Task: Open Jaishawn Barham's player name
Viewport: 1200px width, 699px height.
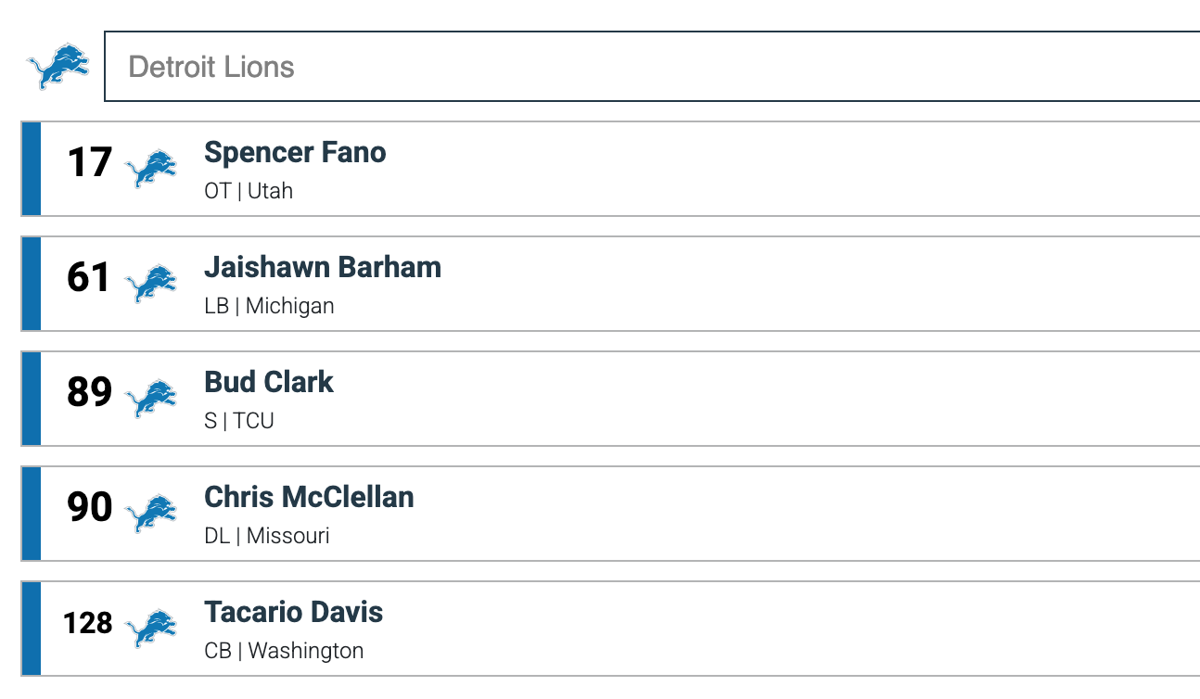Action: click(323, 267)
